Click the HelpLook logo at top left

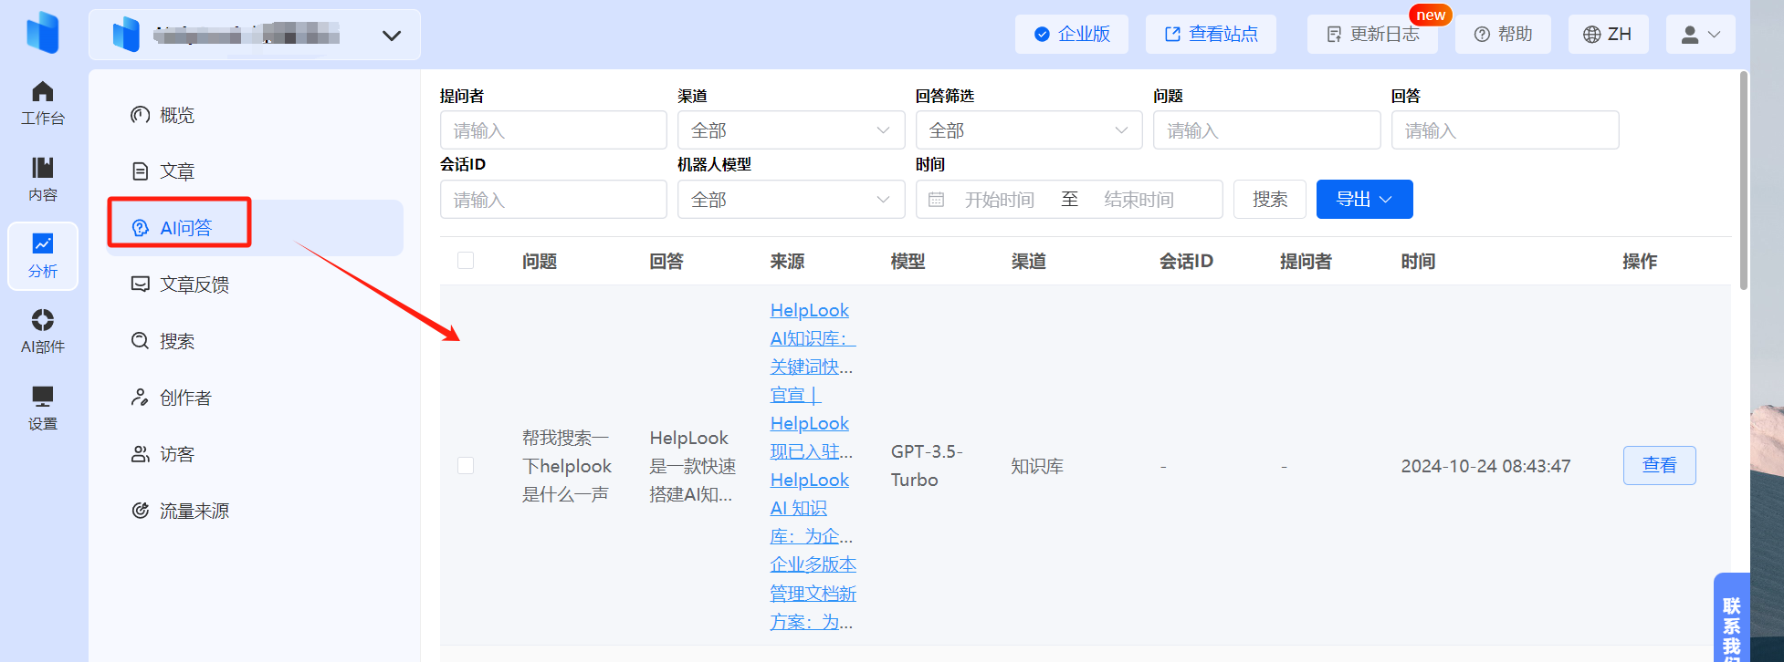tap(43, 33)
